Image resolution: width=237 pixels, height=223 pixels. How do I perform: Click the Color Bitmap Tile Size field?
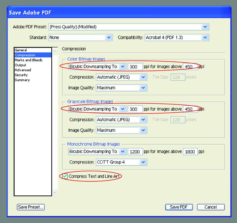(178, 77)
